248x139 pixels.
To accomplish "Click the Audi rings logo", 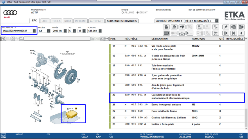I will 10,13.
